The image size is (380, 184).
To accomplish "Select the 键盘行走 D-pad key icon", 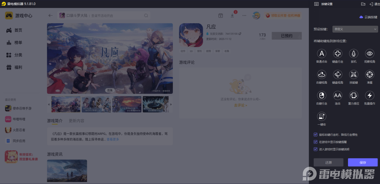I will click(x=338, y=53).
